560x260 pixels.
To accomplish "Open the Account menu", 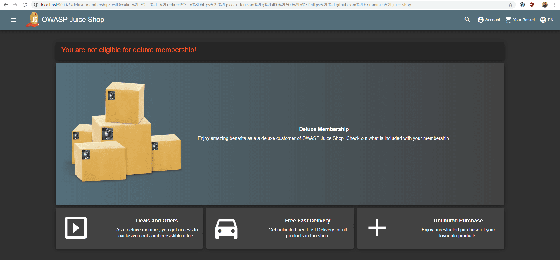I will (x=489, y=20).
